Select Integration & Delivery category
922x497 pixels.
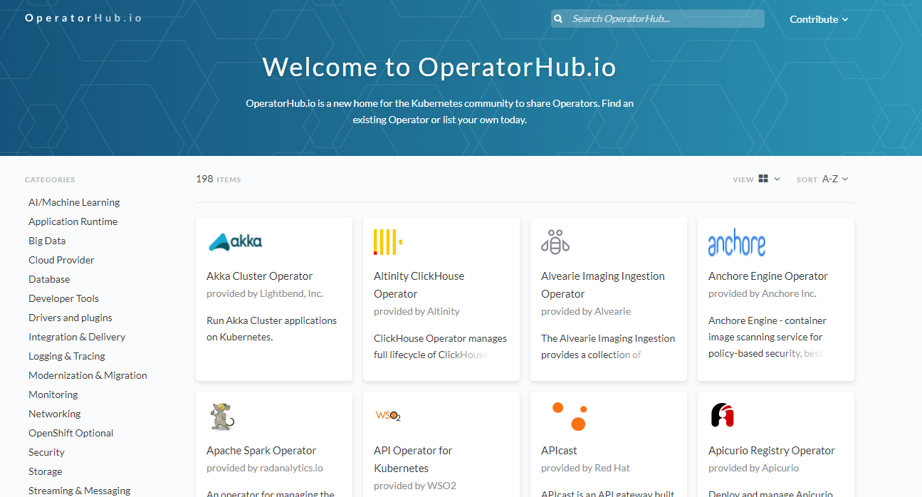point(77,337)
